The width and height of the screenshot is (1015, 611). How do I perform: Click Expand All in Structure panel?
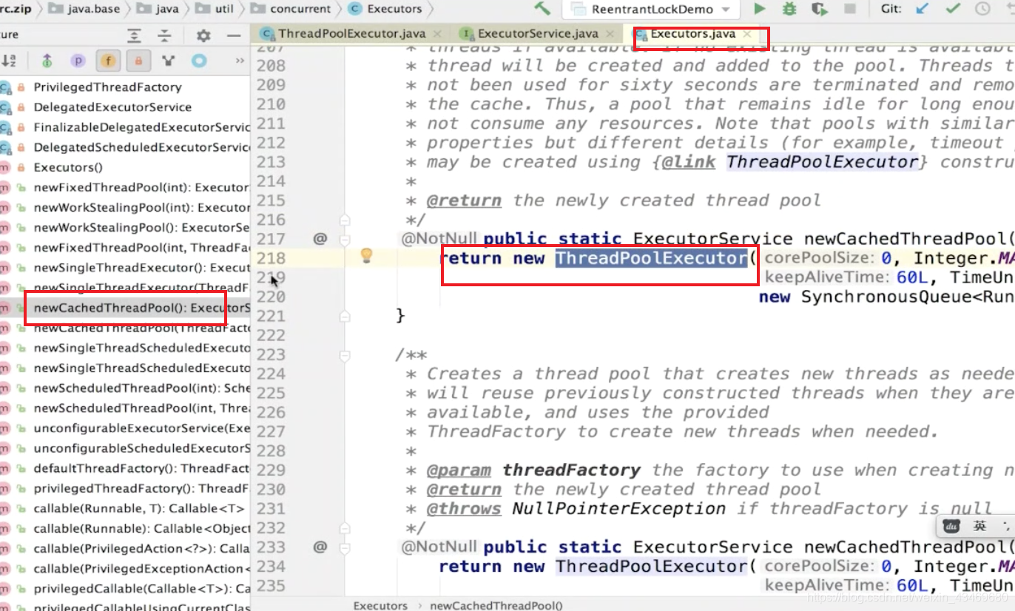pyautogui.click(x=134, y=36)
